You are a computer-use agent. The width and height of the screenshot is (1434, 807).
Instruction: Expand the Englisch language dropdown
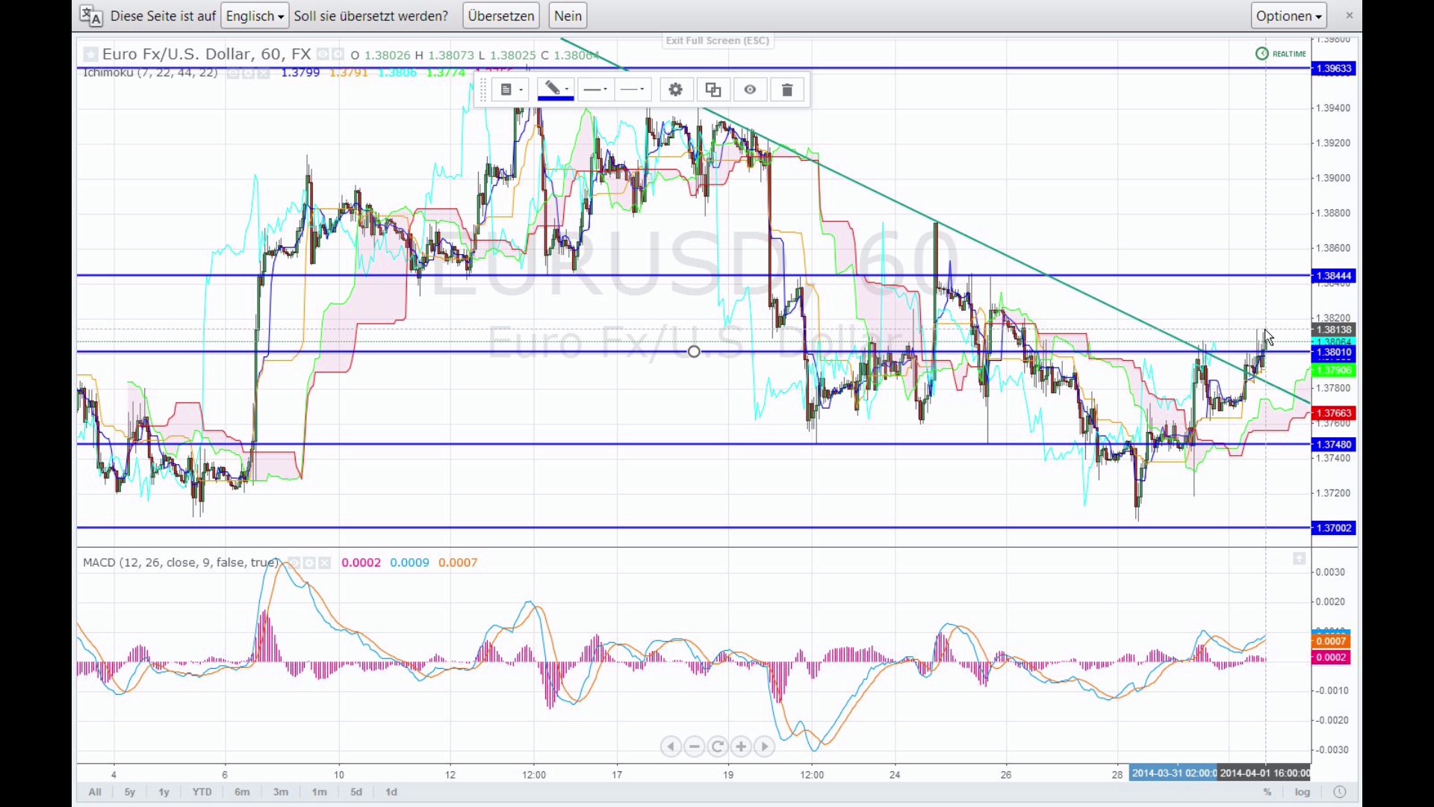coord(255,16)
